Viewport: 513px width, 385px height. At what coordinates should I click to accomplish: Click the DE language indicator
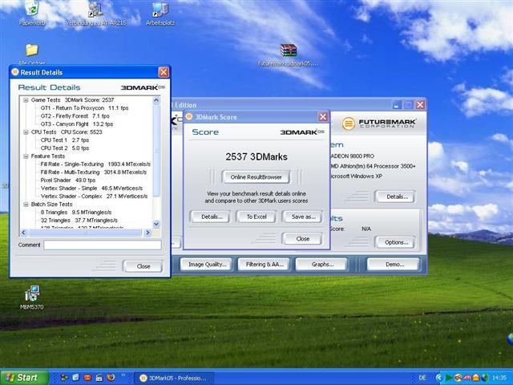click(x=422, y=378)
